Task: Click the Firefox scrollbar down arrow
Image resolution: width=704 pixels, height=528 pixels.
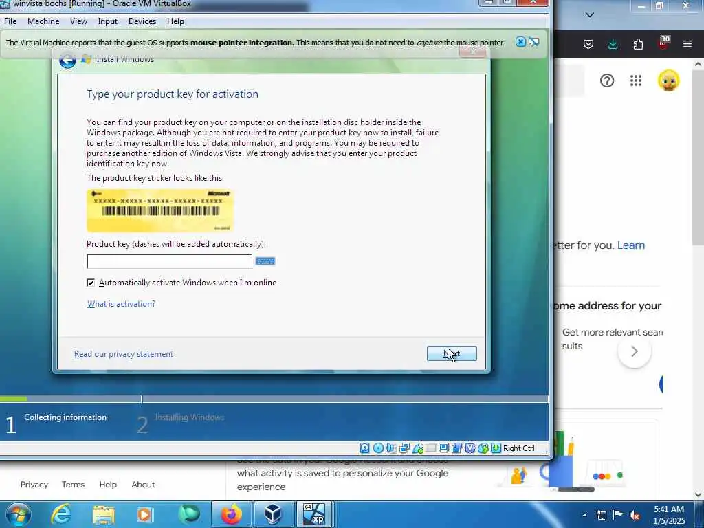Action: tap(698, 495)
